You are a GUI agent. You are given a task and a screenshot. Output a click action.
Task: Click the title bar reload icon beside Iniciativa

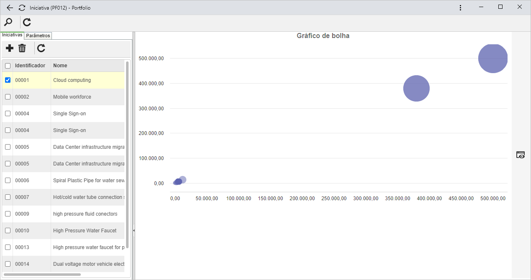(x=22, y=8)
